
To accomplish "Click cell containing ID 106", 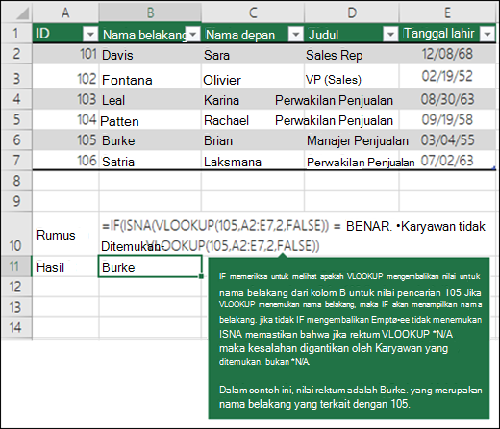I will pos(65,161).
